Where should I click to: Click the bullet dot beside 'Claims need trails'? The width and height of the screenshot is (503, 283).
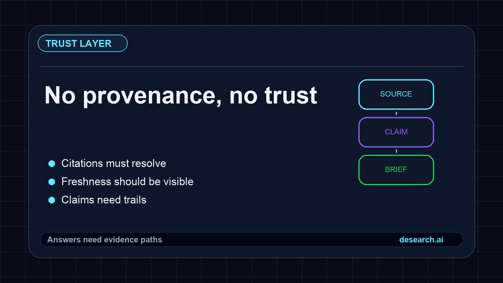(x=52, y=200)
